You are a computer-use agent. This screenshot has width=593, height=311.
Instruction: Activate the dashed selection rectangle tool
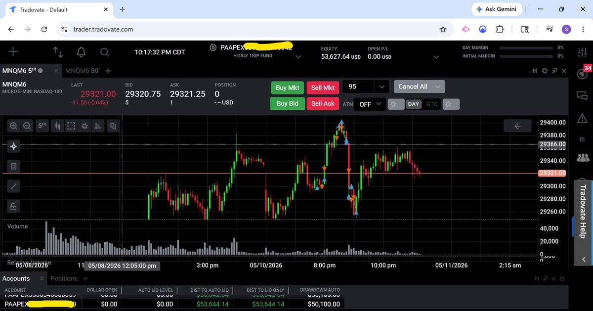pyautogui.click(x=71, y=126)
